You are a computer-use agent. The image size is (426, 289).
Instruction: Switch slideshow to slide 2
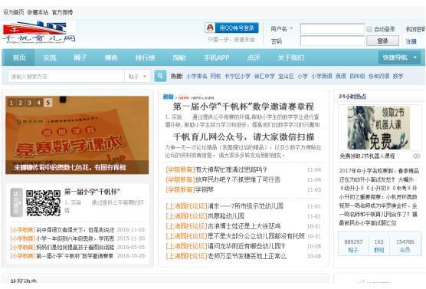tap(20, 103)
